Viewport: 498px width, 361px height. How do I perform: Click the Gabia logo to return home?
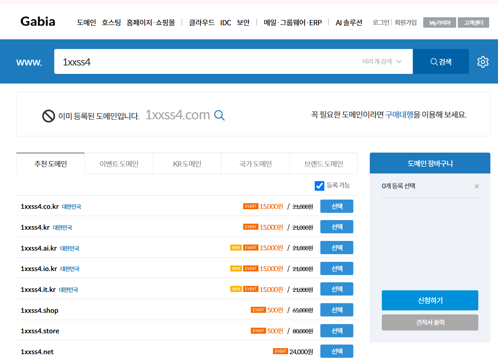(37, 21)
